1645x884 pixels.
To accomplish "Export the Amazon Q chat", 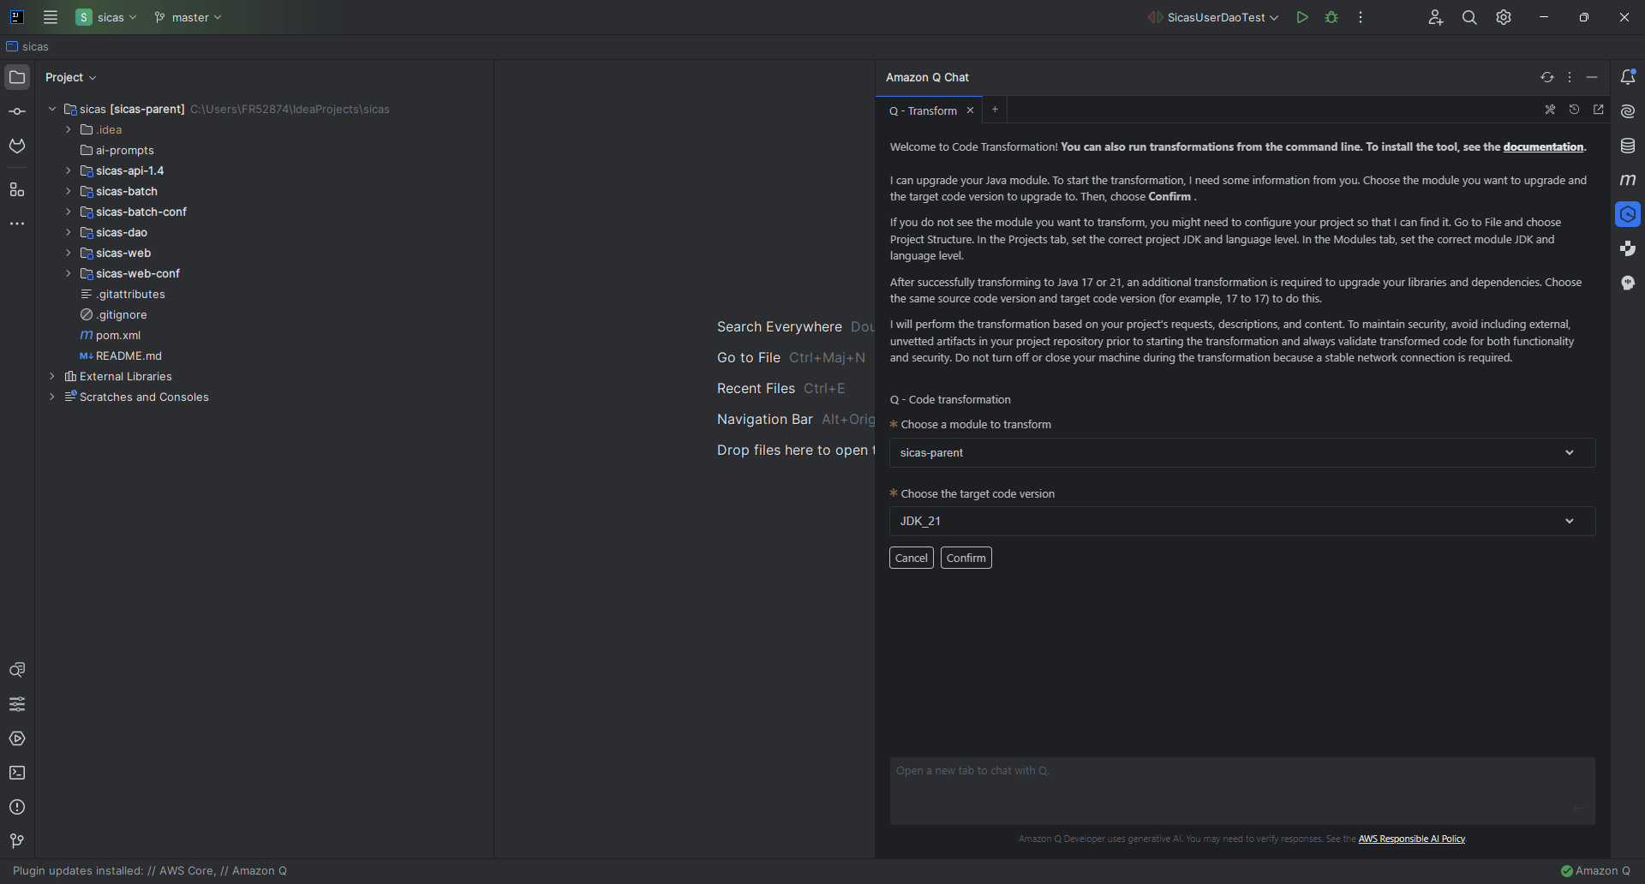I will tap(1598, 110).
